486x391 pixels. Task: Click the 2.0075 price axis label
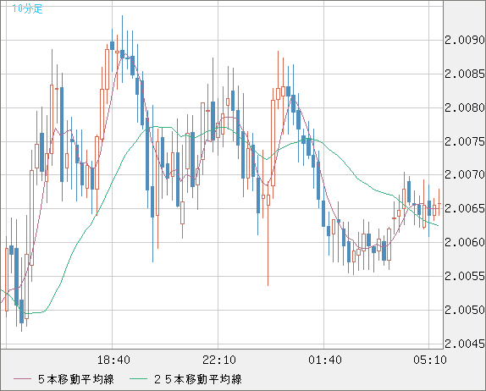(465, 141)
